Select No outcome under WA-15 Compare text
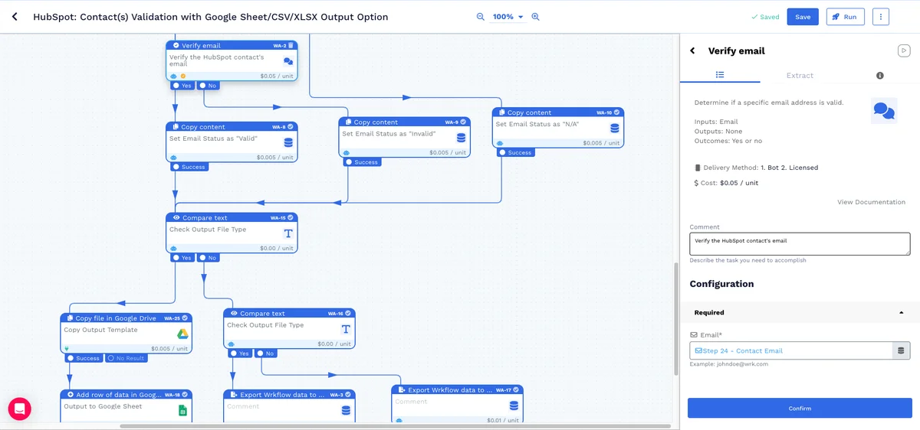 click(209, 258)
